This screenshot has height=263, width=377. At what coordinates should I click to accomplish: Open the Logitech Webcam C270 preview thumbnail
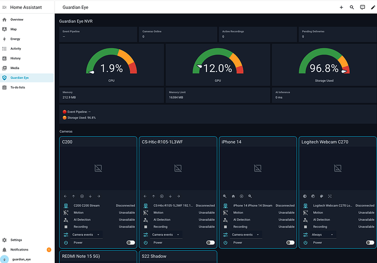tap(338, 168)
